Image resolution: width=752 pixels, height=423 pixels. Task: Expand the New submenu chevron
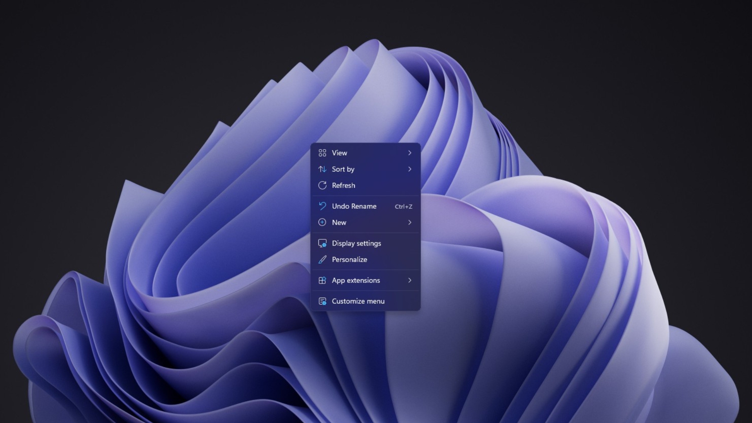pos(410,222)
